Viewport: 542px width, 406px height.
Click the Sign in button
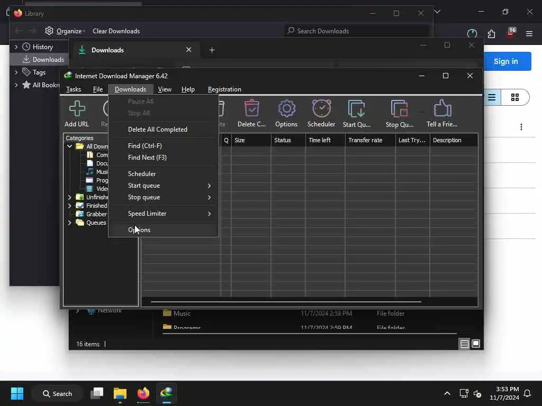tap(505, 61)
